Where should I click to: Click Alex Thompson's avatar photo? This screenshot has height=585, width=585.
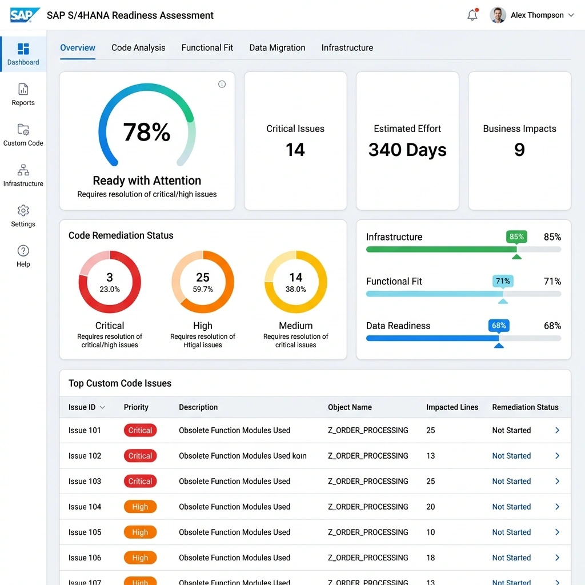click(x=498, y=15)
